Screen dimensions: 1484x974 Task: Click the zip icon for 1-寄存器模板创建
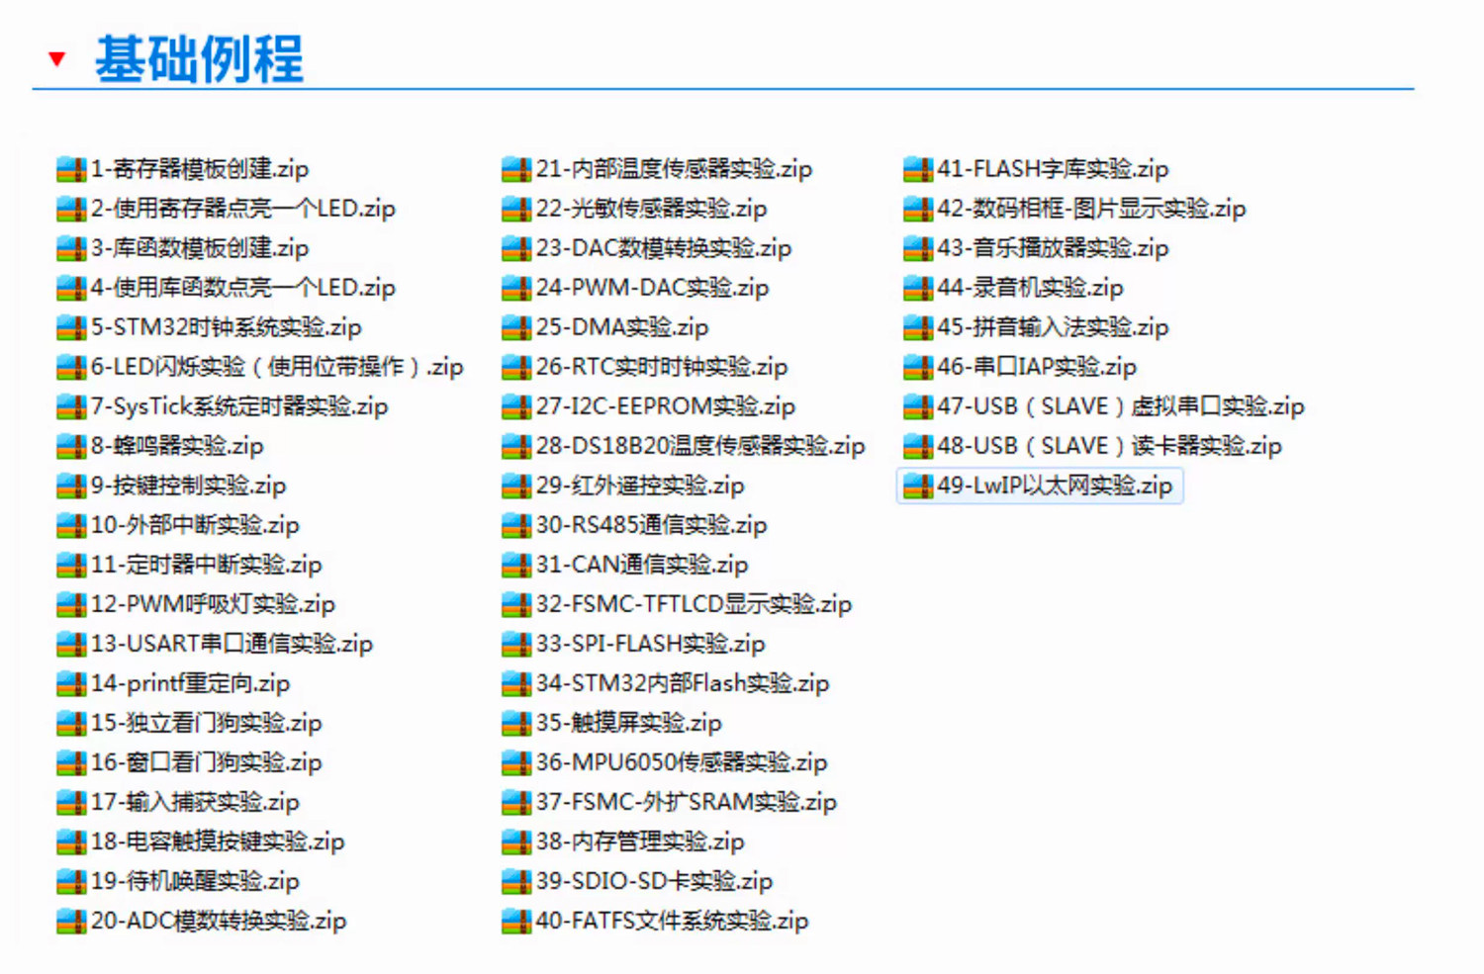tap(71, 170)
